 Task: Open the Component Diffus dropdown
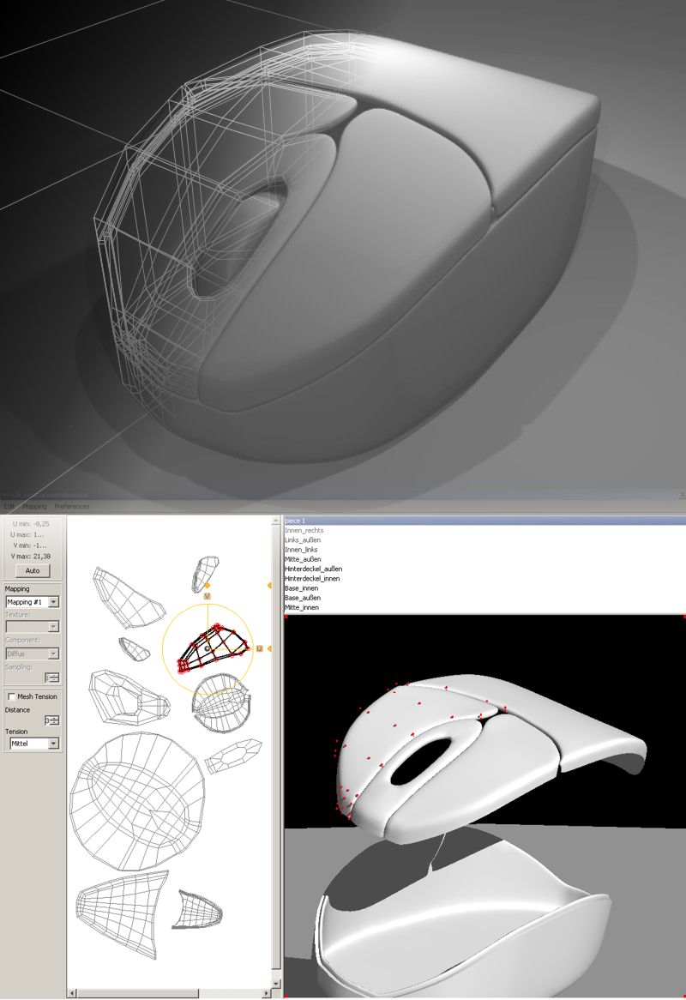pos(33,653)
